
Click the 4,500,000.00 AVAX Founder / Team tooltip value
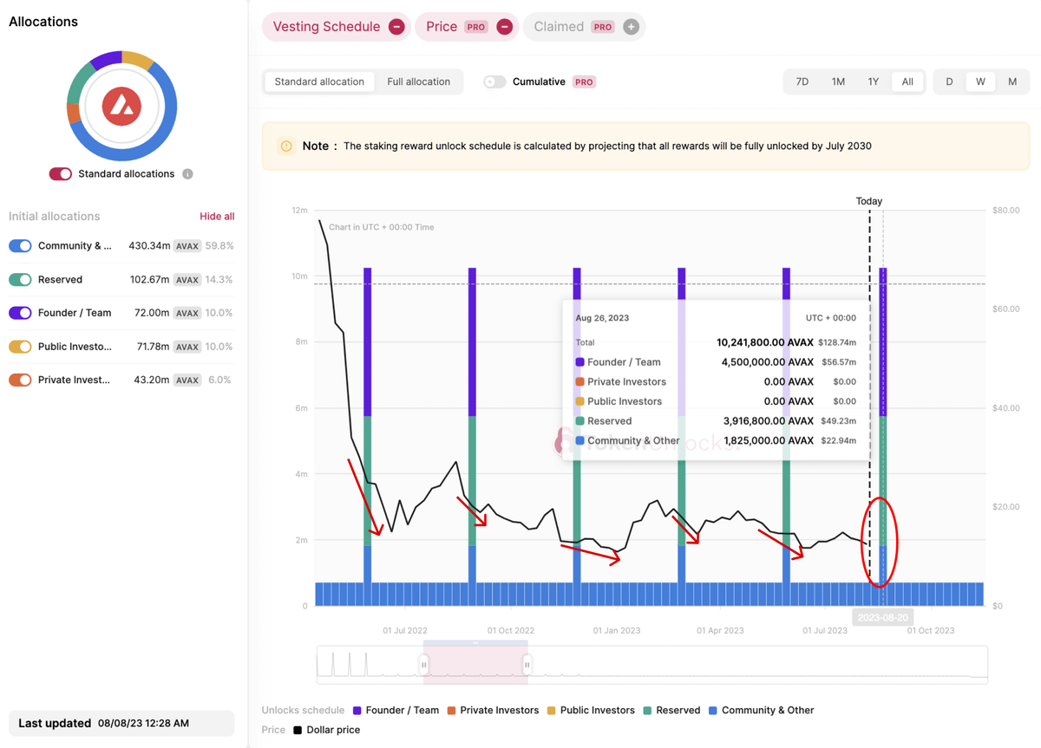tap(768, 362)
